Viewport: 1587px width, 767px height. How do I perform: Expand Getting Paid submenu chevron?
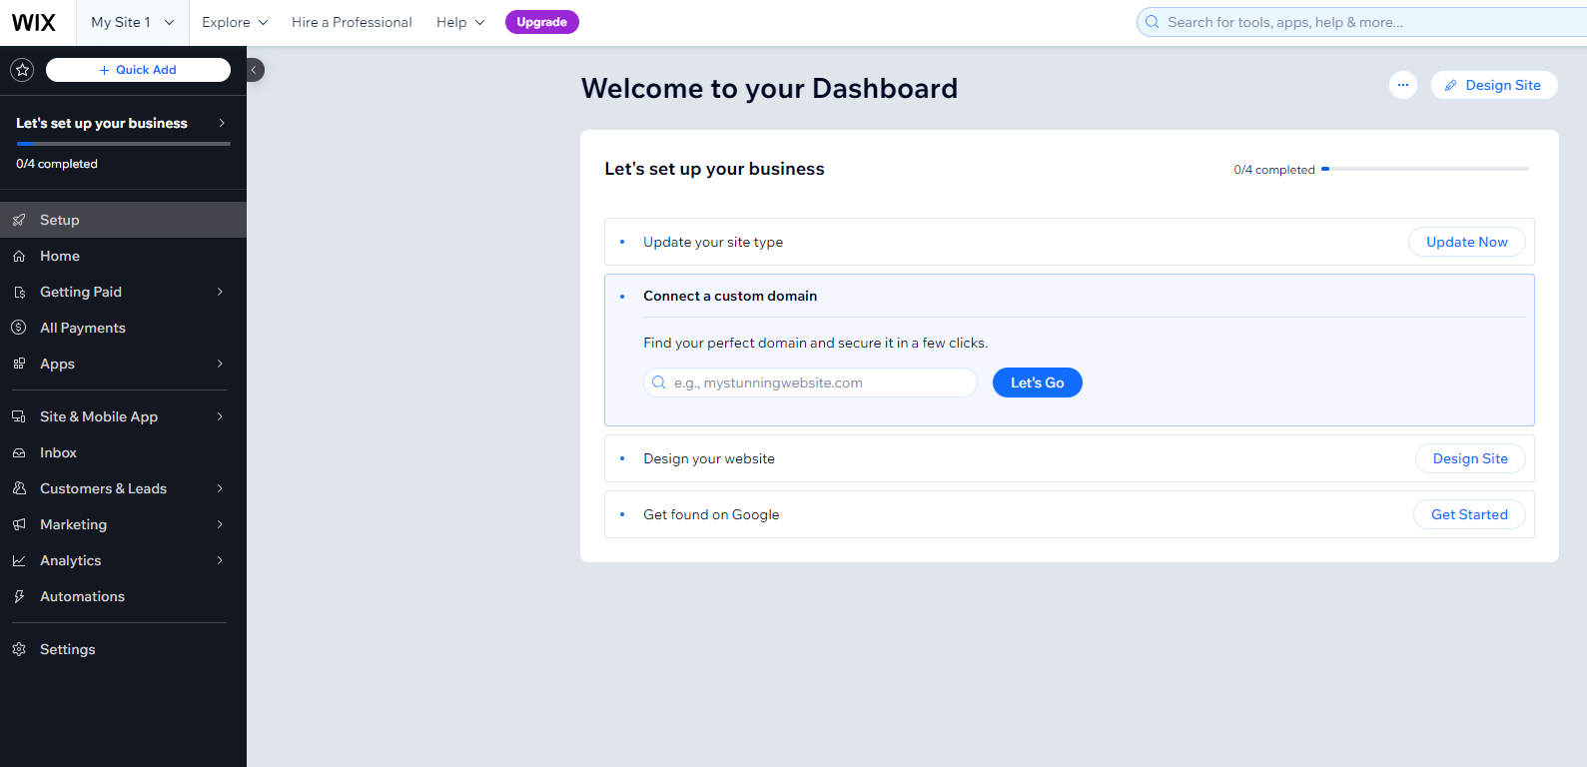click(220, 292)
